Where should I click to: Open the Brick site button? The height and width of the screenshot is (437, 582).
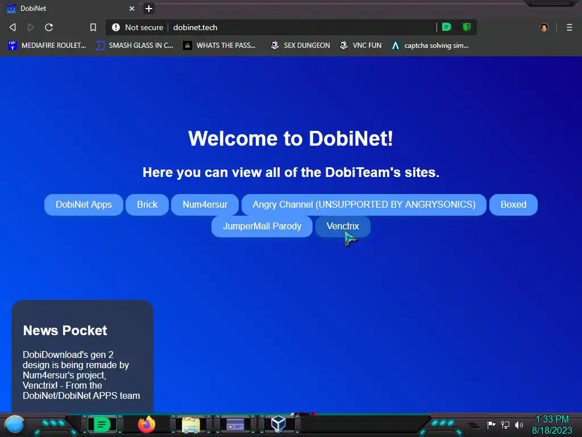coord(147,205)
